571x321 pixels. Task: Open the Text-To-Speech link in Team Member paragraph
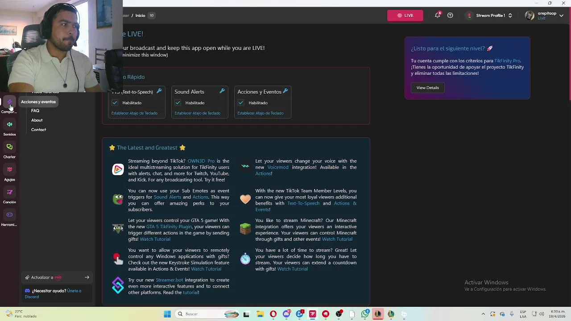303,203
